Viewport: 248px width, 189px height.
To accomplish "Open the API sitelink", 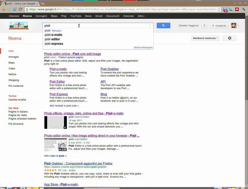I will pyautogui.click(x=103, y=82).
